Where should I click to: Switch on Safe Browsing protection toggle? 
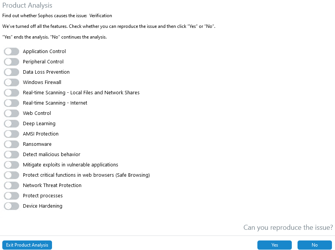pyautogui.click(x=11, y=175)
